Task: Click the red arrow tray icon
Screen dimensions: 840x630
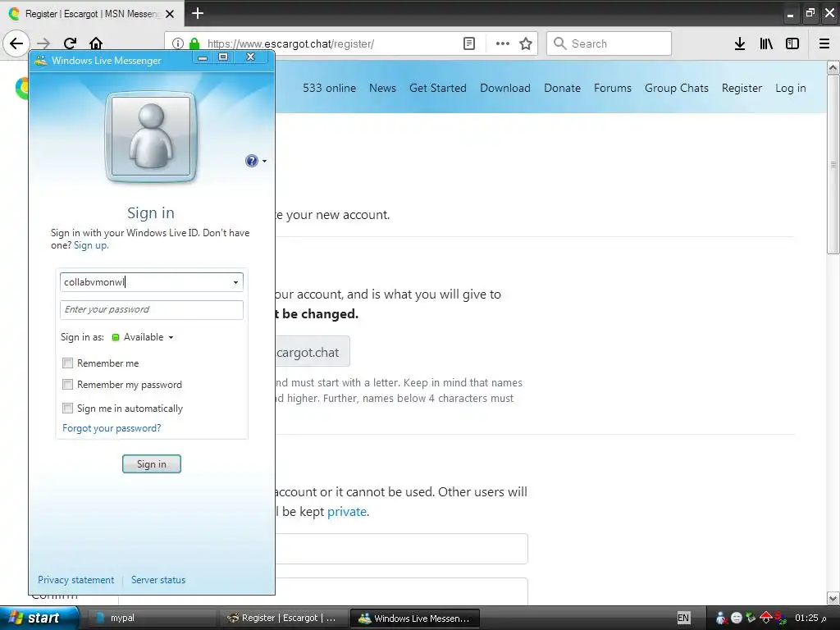Action: click(x=766, y=618)
